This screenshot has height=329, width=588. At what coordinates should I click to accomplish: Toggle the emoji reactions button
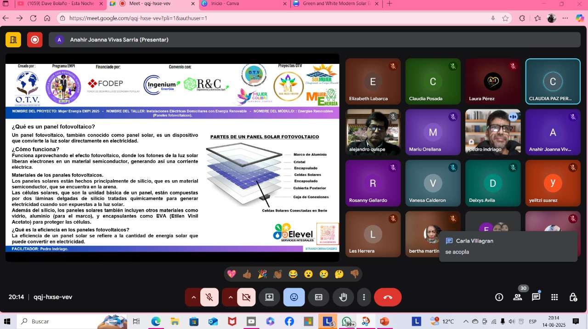tap(294, 297)
